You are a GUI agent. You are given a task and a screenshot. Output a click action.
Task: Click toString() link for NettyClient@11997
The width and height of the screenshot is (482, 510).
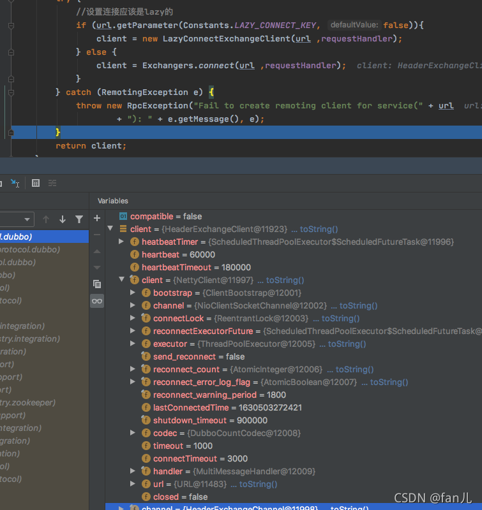pyautogui.click(x=285, y=280)
